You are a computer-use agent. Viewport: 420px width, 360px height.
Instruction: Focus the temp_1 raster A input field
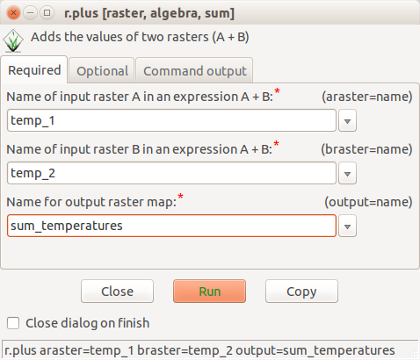click(x=171, y=120)
